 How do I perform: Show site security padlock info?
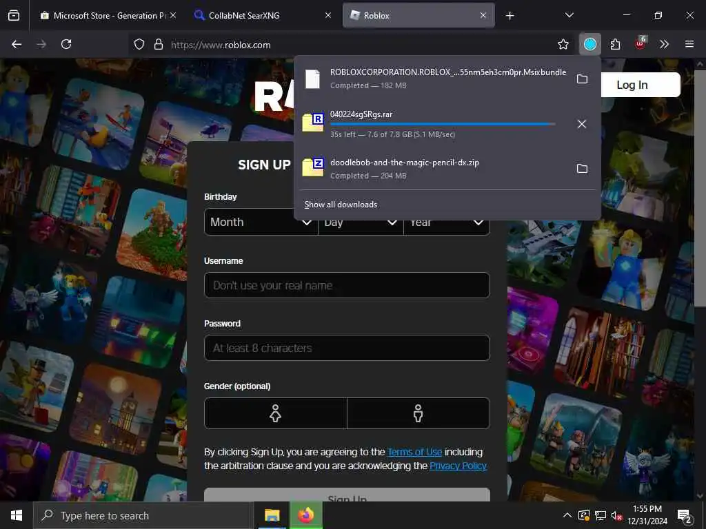click(158, 45)
